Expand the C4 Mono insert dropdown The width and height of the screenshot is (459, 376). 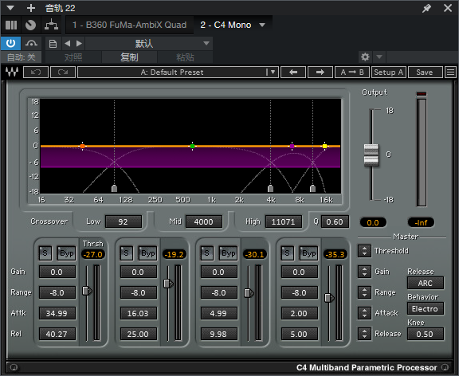click(262, 25)
